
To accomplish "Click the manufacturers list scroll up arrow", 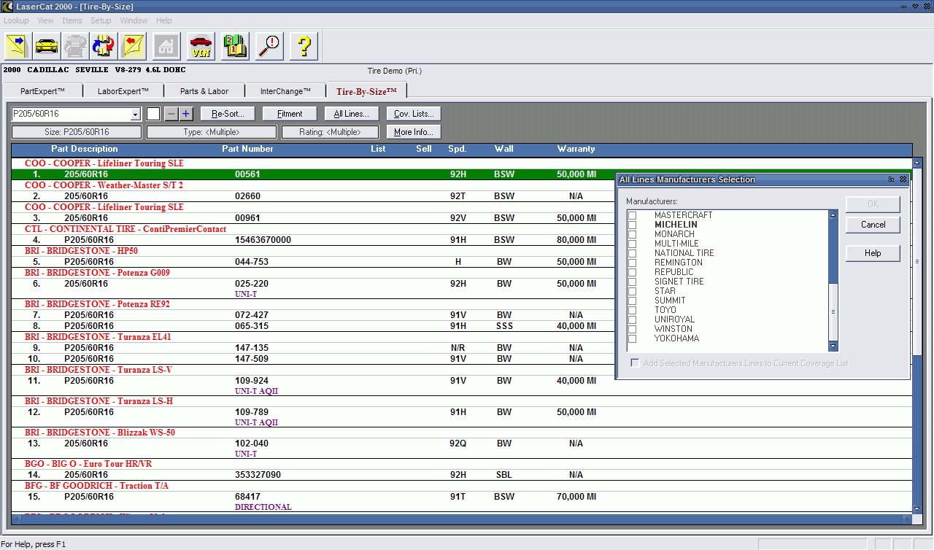I will tap(833, 215).
